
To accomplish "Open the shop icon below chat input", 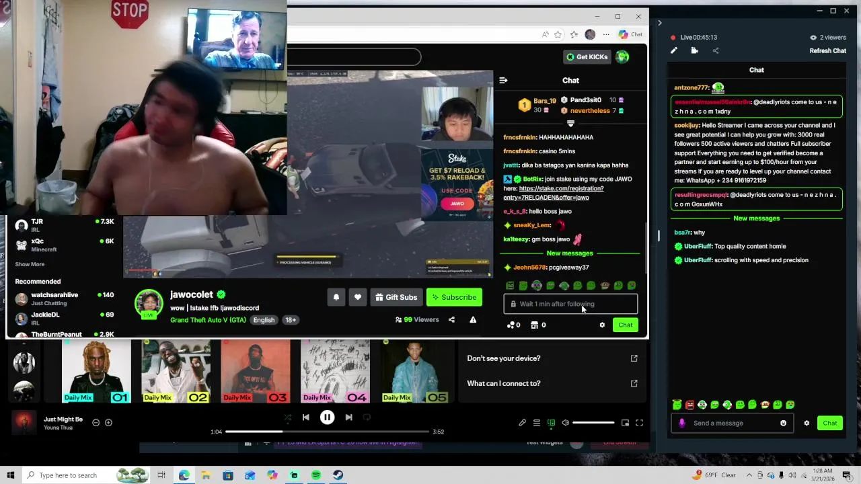I will pyautogui.click(x=537, y=325).
